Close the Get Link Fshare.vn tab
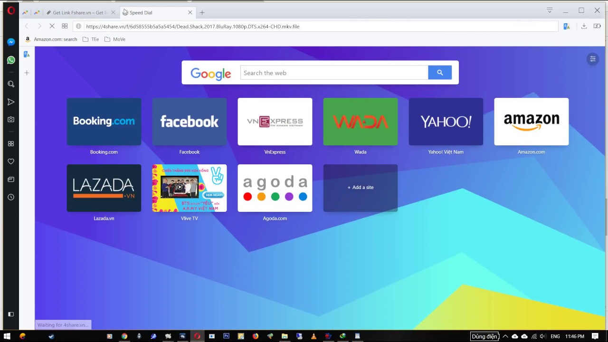The height and width of the screenshot is (342, 608). coord(113,13)
